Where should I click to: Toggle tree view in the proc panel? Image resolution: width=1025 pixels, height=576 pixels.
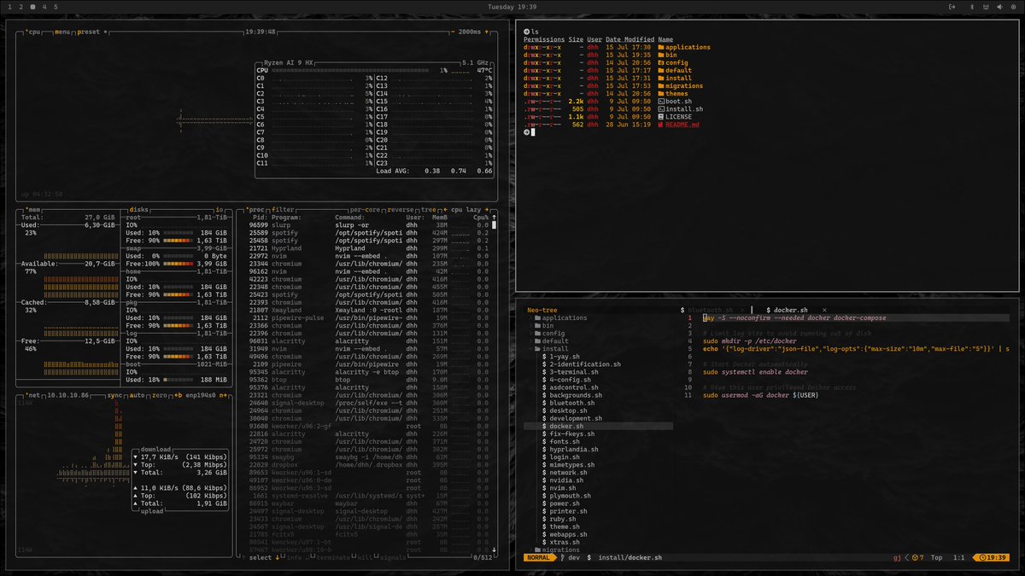pyautogui.click(x=428, y=209)
